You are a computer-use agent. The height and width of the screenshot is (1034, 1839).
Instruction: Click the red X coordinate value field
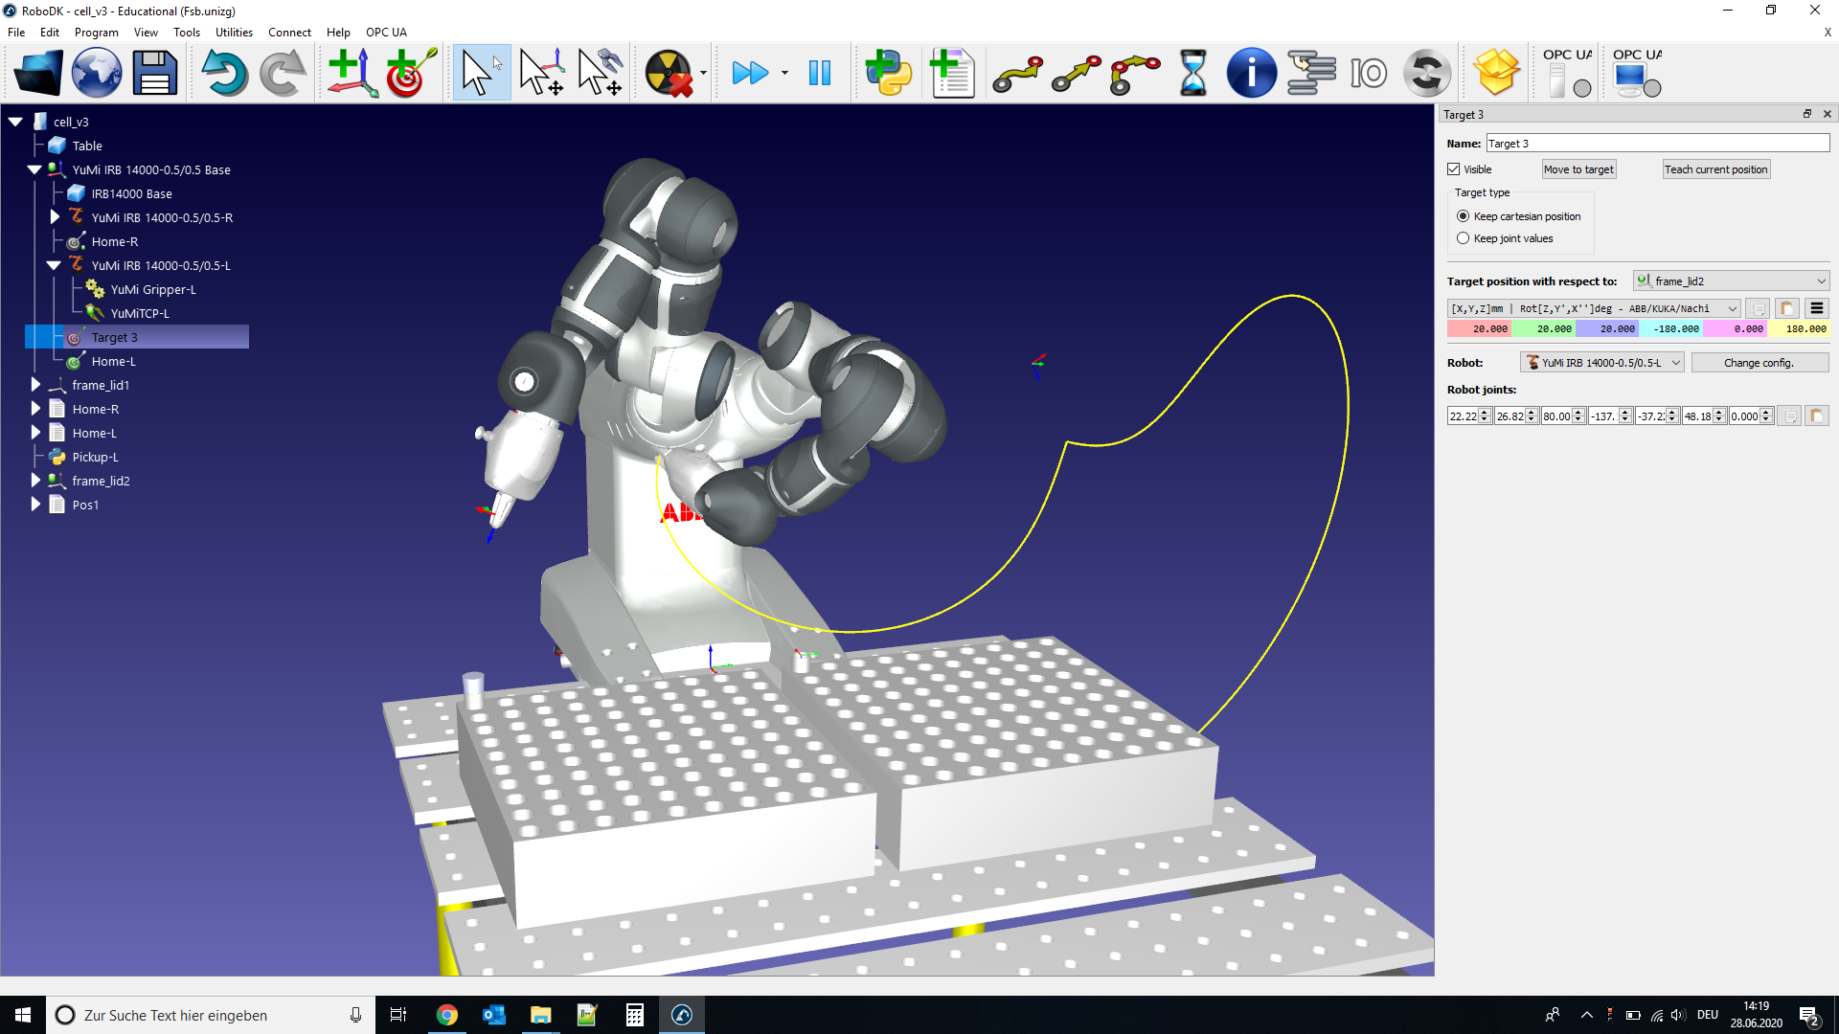point(1479,328)
